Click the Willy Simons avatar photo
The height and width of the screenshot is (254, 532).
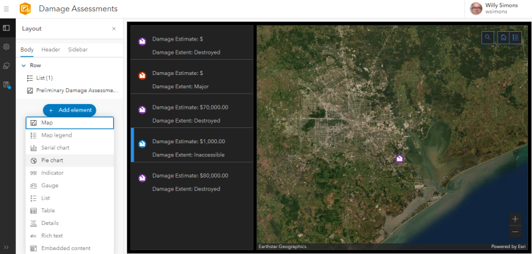click(475, 9)
